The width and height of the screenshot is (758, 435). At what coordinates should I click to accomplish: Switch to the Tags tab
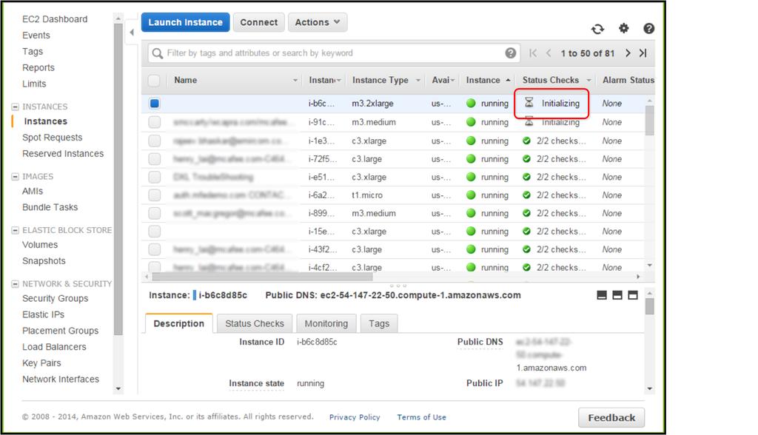[x=379, y=323]
